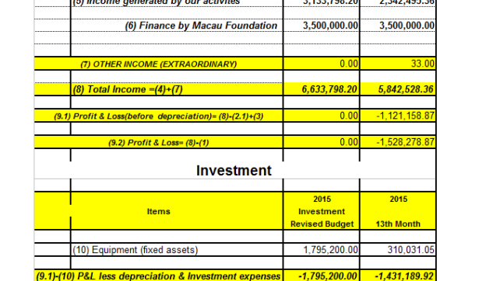Select the -1,431,189.92 cell
The height and width of the screenshot is (281, 500).
pos(404,276)
